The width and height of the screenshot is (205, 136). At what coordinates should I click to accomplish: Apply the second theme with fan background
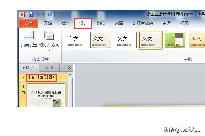click(101, 40)
